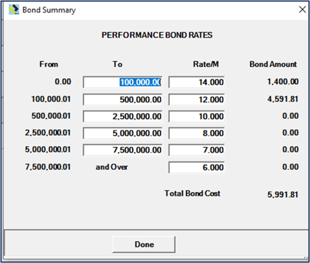Click the Bond Summary app icon in title bar
This screenshot has width=310, height=263.
tap(14, 9)
